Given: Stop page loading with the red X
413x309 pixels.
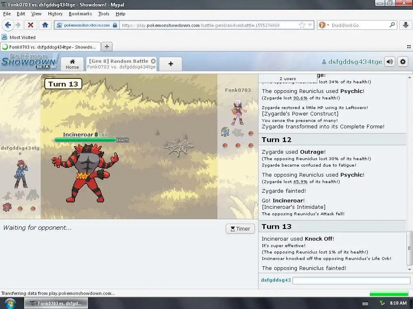Looking at the screenshot, I should point(31,25).
